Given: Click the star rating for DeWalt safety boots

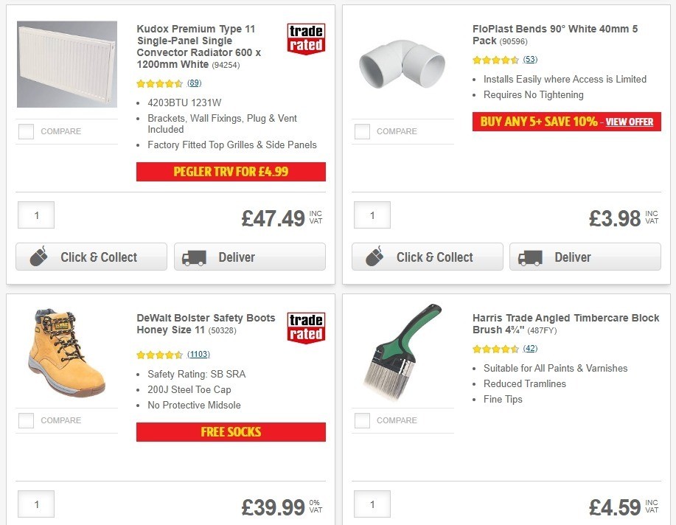Looking at the screenshot, I should (x=159, y=354).
